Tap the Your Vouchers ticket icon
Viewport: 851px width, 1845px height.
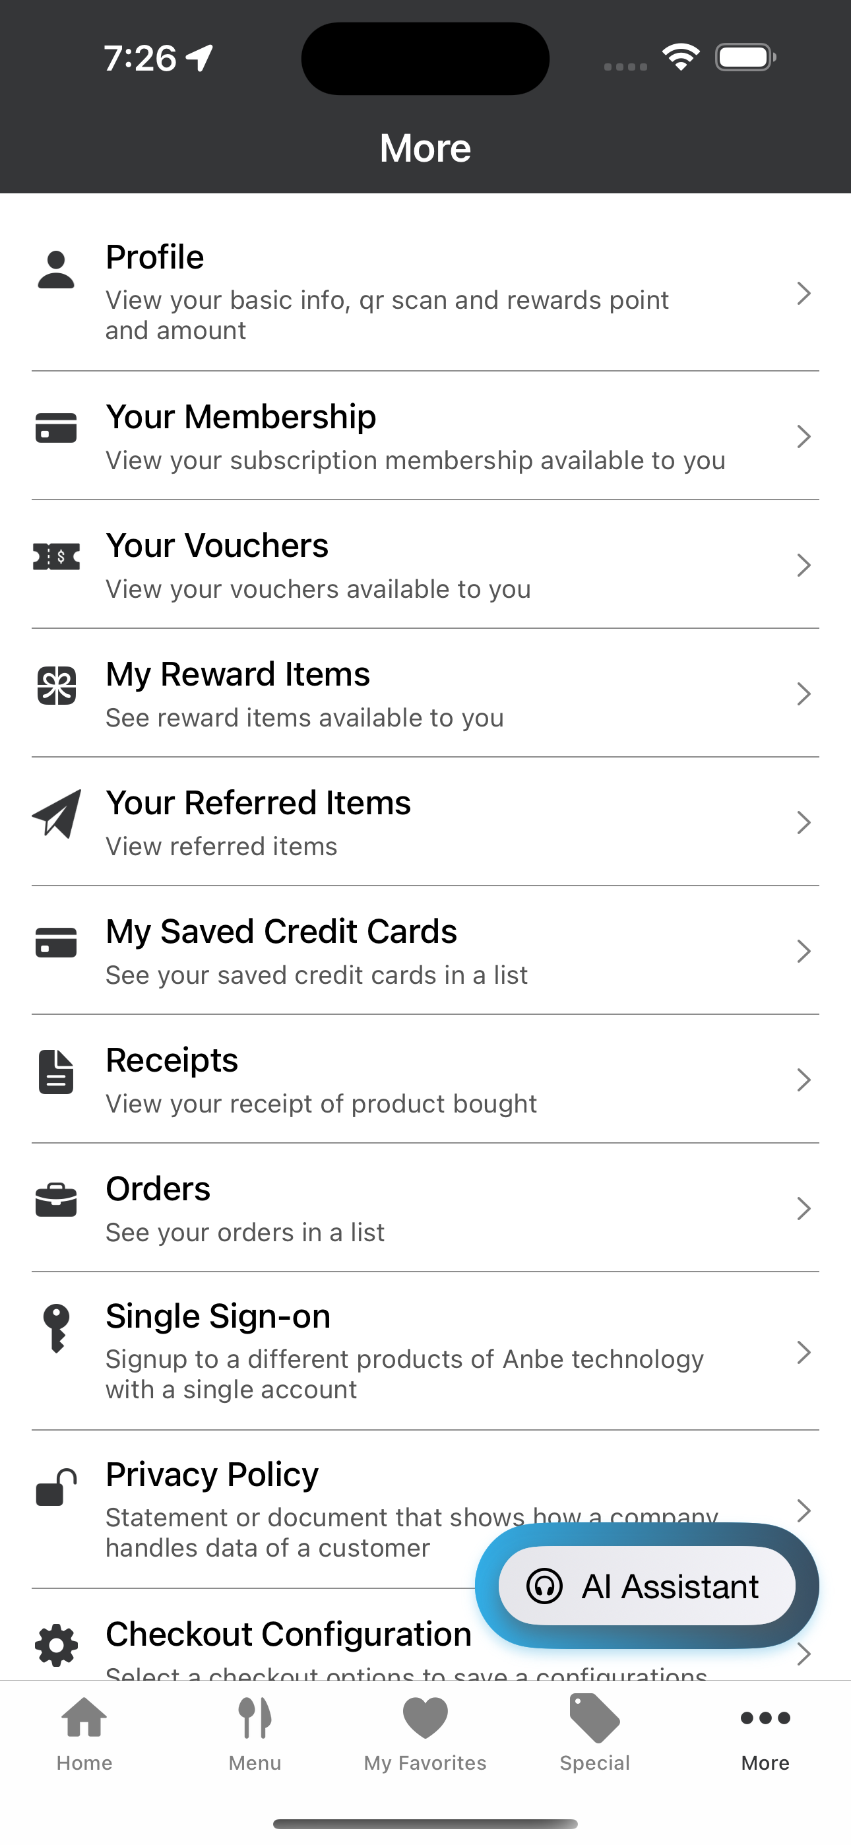56,556
